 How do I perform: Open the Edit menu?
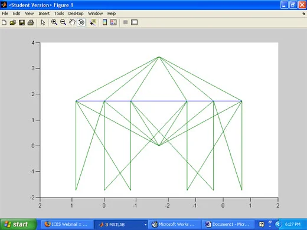(17, 14)
